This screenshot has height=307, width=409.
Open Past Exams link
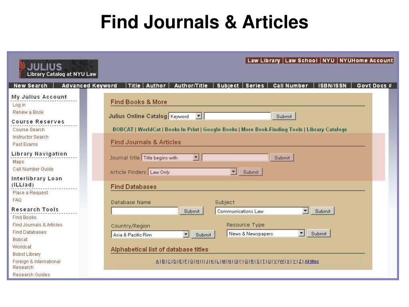pyautogui.click(x=25, y=144)
